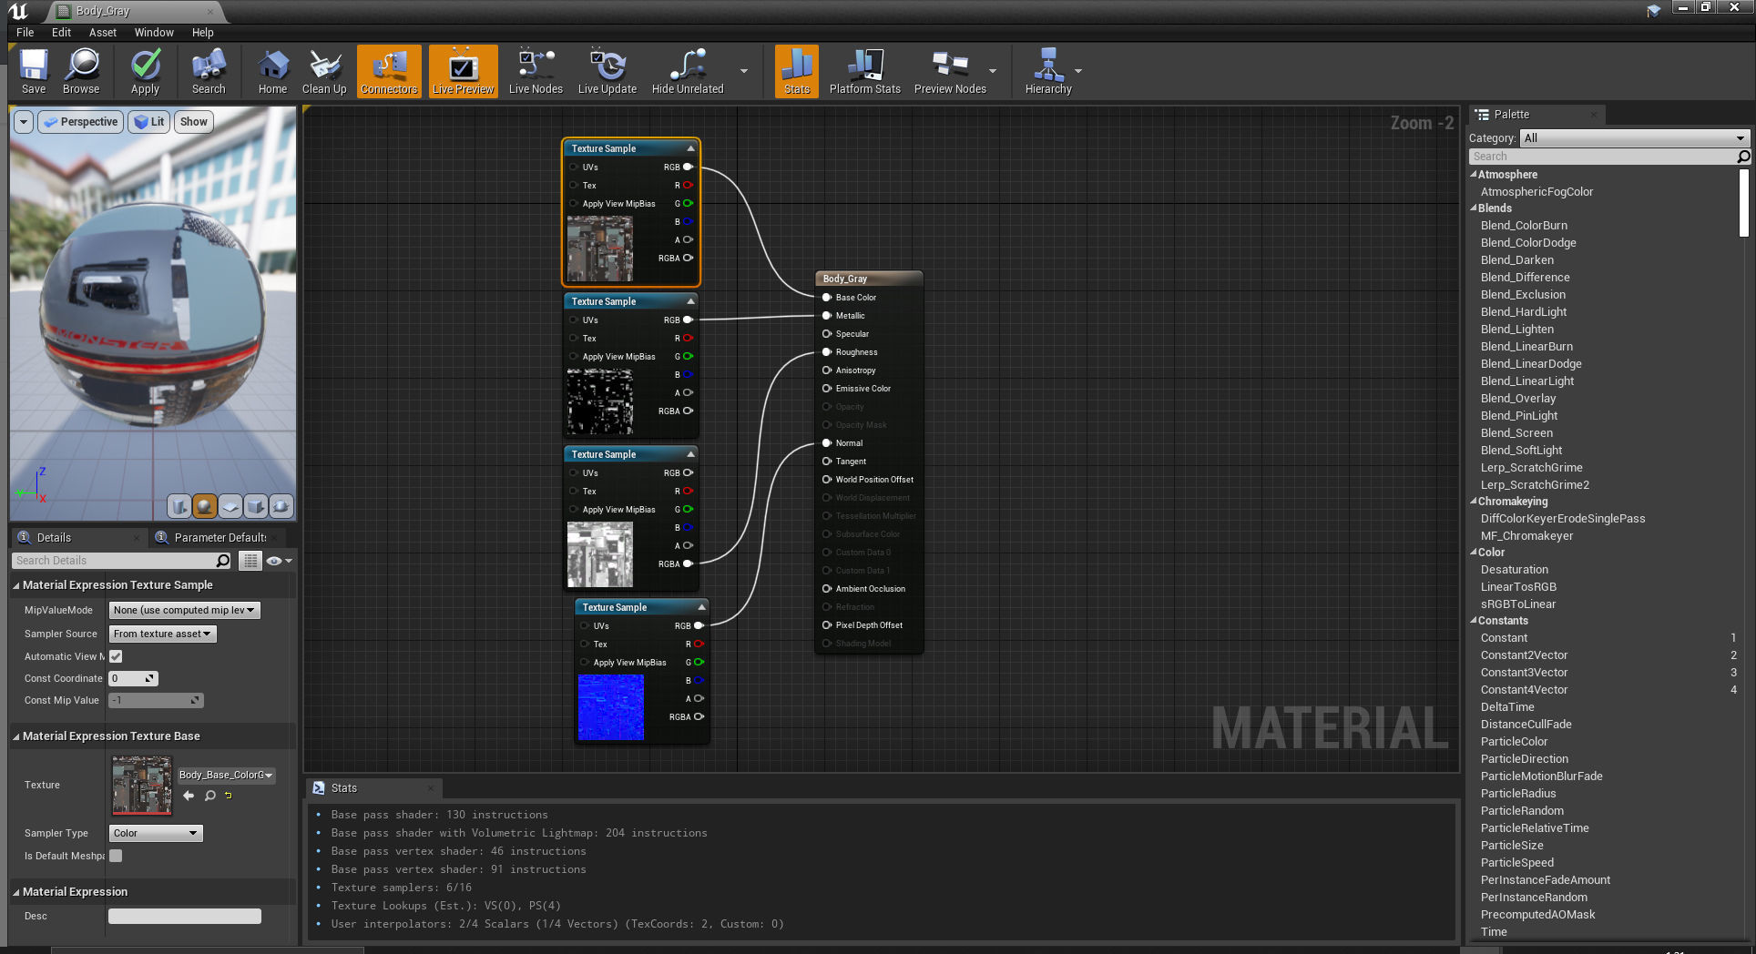Open the viewport options arrow beside Perspective
The image size is (1756, 954).
click(x=24, y=122)
